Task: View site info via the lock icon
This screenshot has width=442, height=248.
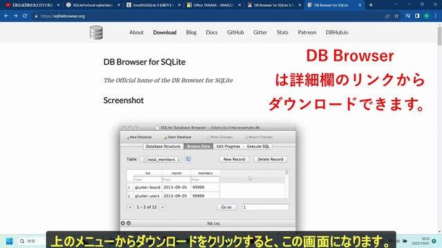Action: click(x=36, y=17)
